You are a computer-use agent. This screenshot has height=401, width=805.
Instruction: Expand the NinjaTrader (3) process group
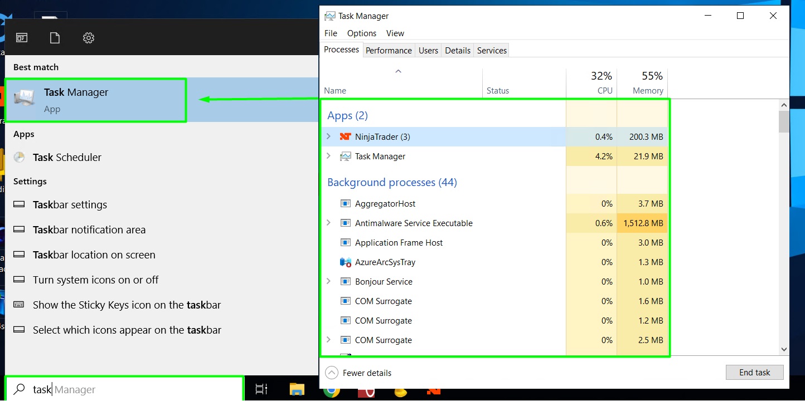[x=328, y=136]
